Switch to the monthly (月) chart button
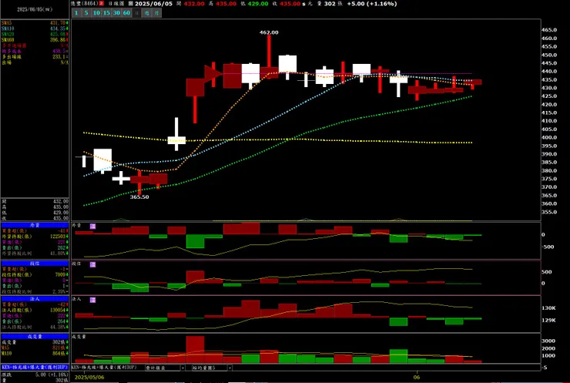This screenshot has width=570, height=383. 156,13
